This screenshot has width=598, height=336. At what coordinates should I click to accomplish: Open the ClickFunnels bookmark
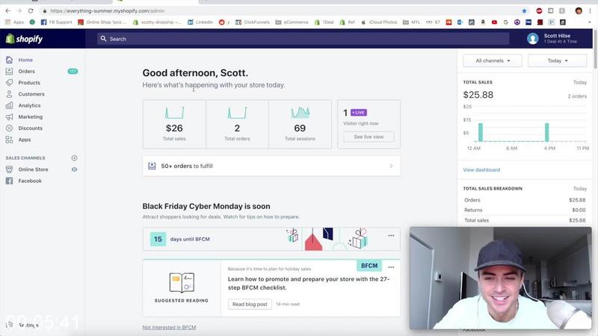click(x=253, y=22)
